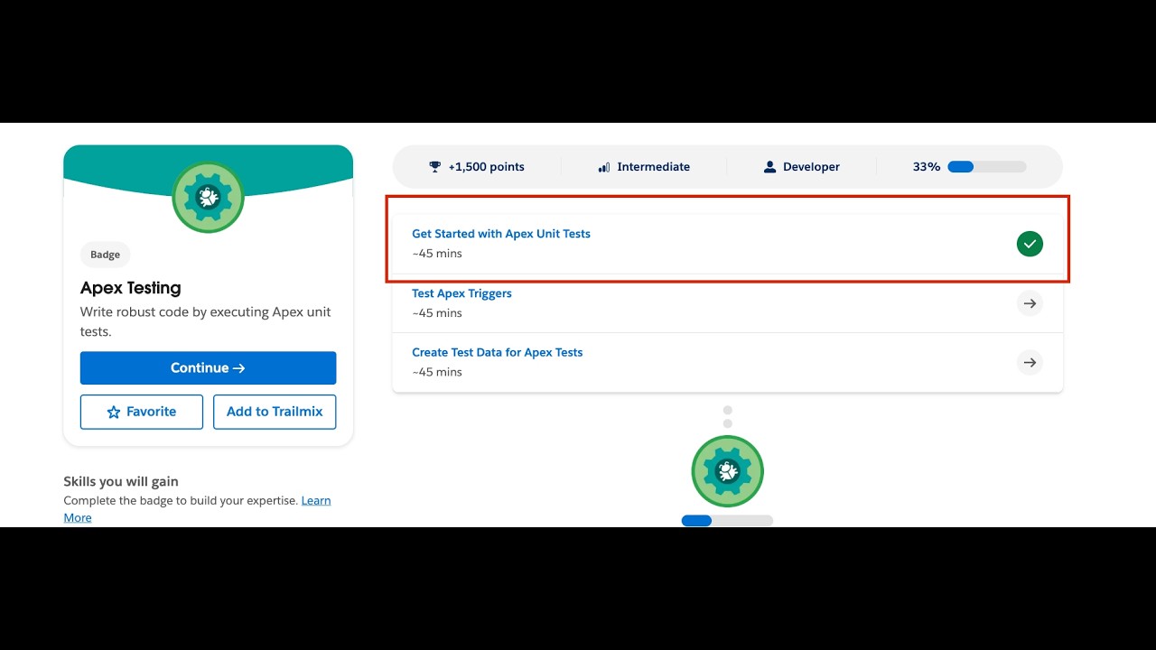Continue the Apex Testing module
The height and width of the screenshot is (650, 1156).
208,368
